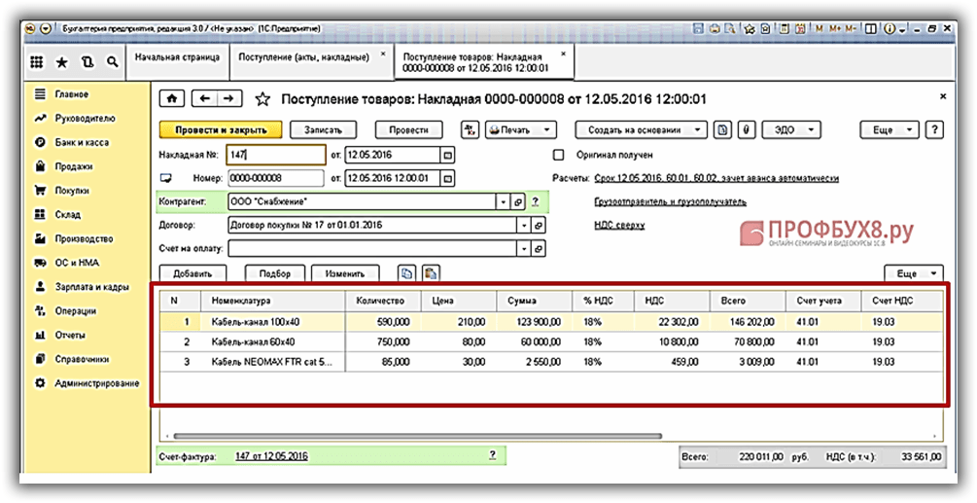
Task: Expand the Печать dropdown
Action: tap(546, 130)
